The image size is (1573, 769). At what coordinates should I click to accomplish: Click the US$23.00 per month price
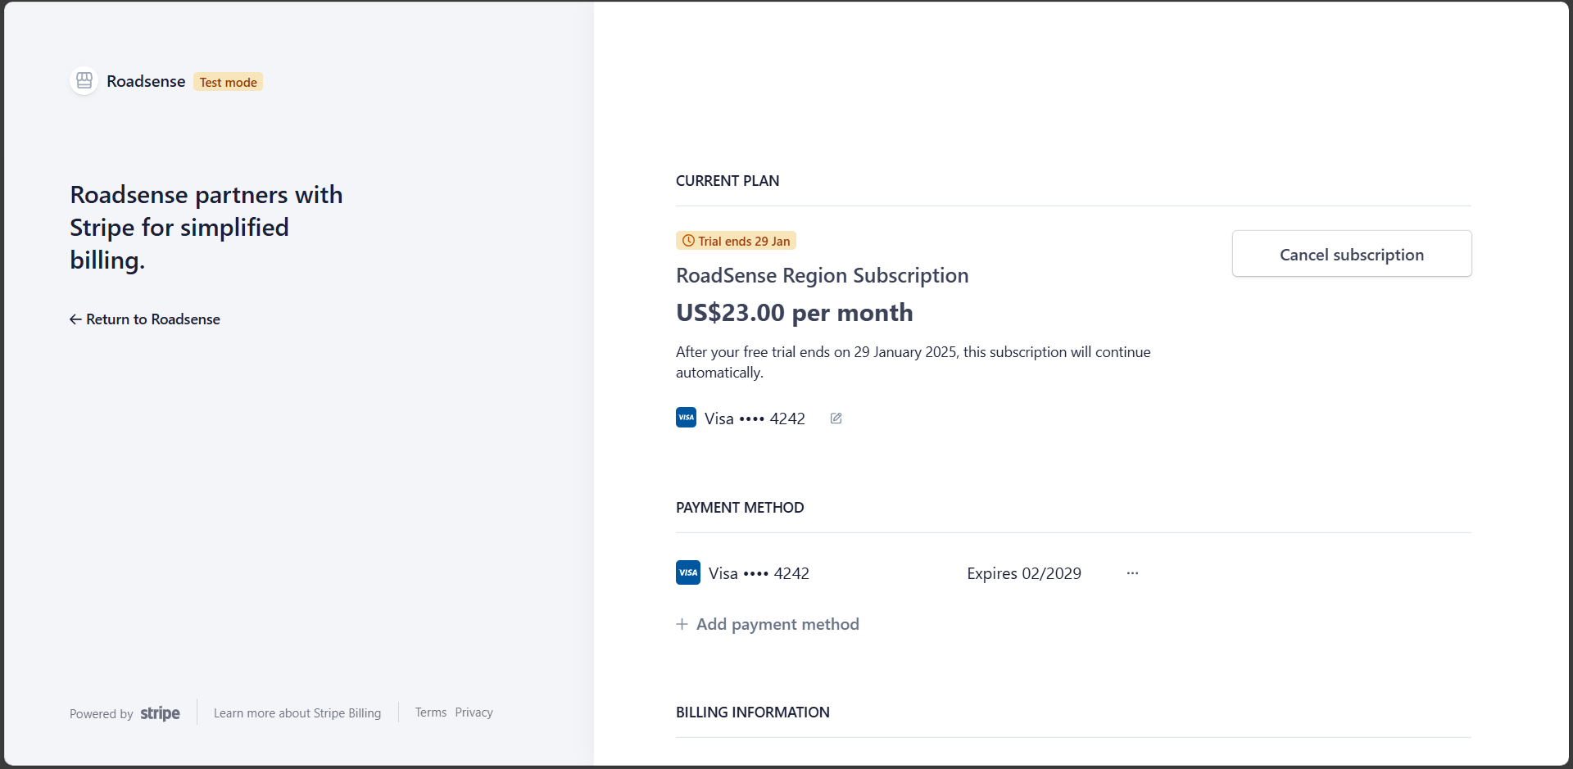coord(794,313)
